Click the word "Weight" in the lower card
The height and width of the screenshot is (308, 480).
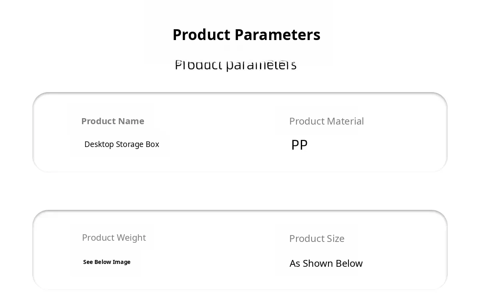click(x=130, y=238)
